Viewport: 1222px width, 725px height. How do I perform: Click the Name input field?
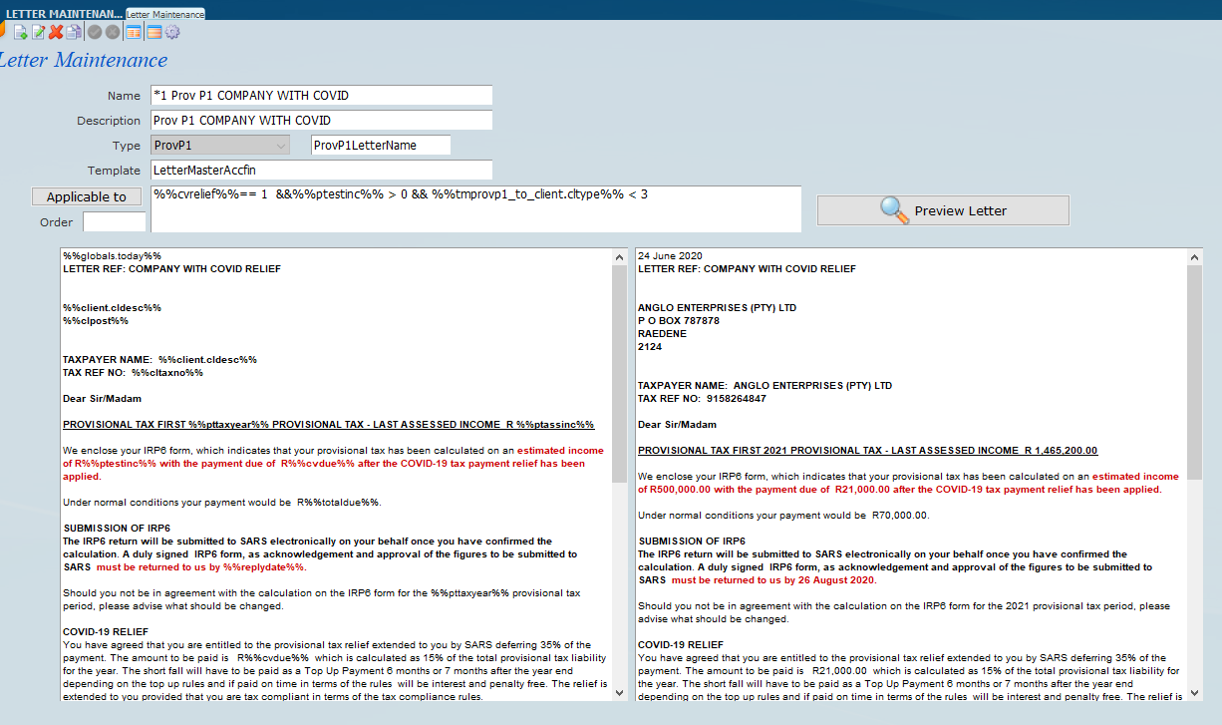tap(321, 96)
